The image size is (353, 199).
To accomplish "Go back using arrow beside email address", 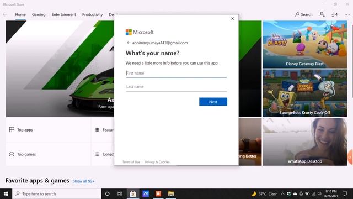I will [129, 43].
